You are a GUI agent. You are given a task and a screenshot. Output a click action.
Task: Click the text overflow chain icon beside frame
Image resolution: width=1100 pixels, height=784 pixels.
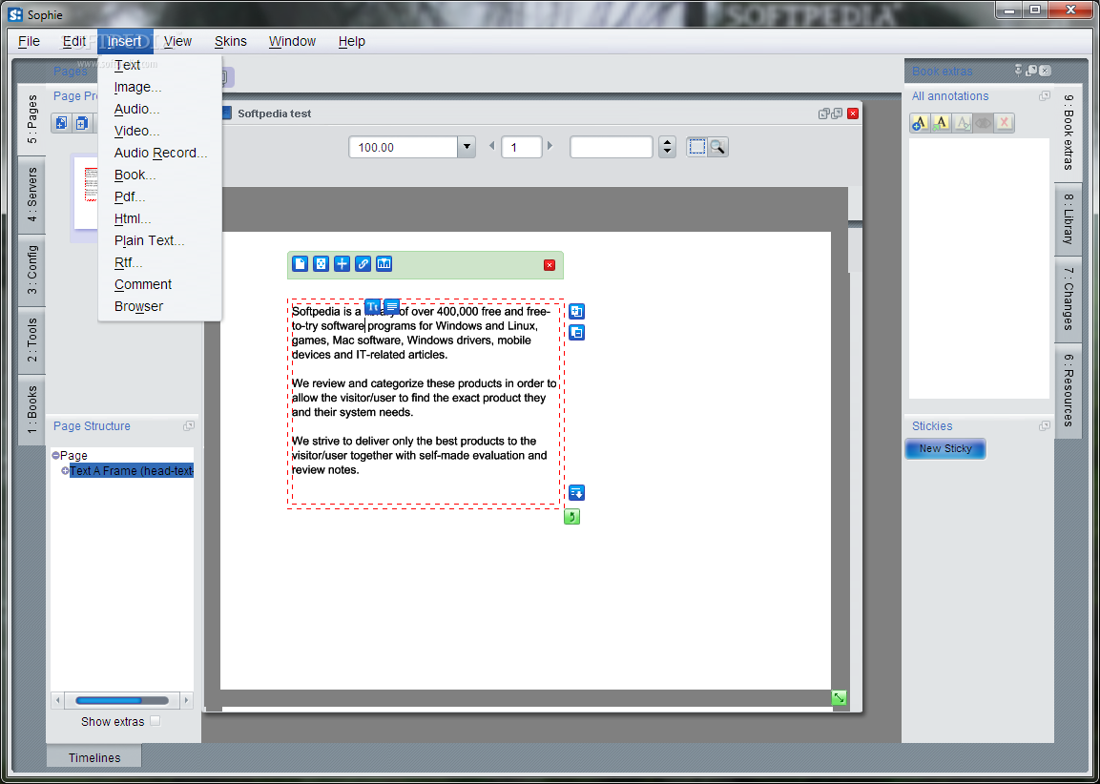click(576, 493)
